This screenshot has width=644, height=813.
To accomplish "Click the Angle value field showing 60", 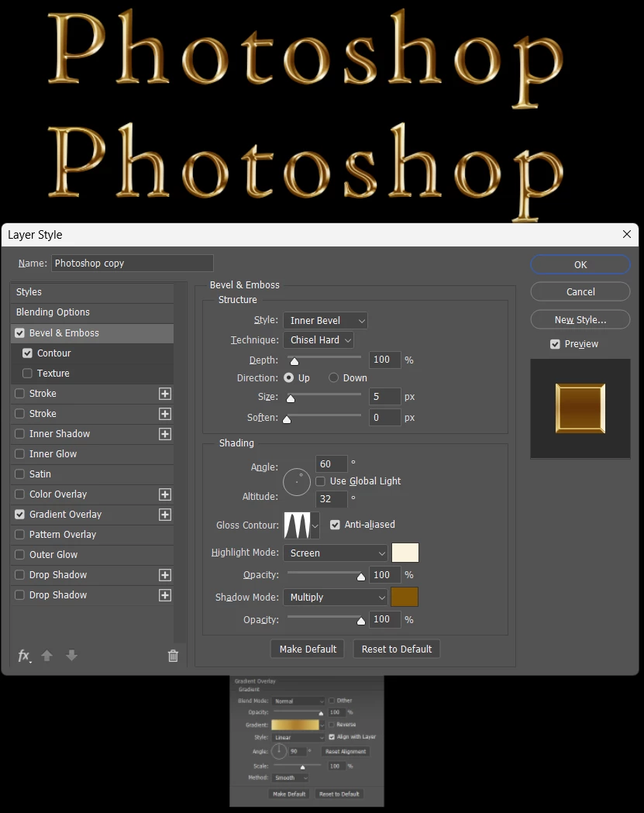I will (x=332, y=464).
